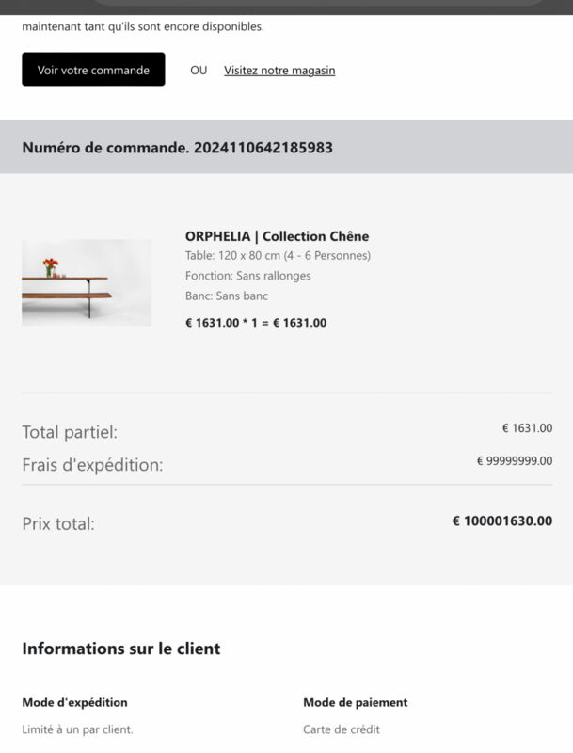Select the subtotal amount € 1631.00

(x=528, y=428)
